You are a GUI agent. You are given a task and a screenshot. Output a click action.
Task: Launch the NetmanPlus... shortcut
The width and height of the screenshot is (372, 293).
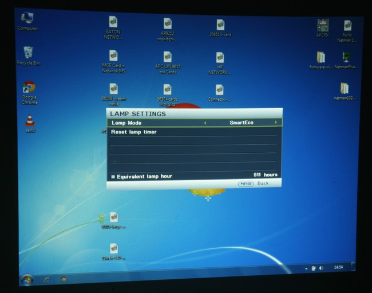(346, 60)
